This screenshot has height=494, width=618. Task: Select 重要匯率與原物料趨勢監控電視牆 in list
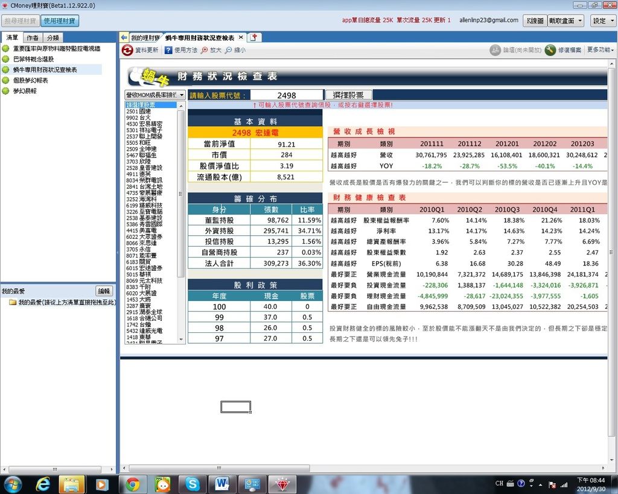tap(56, 48)
